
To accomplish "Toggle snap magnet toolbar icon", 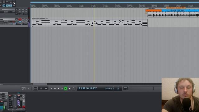I will click(11, 6).
